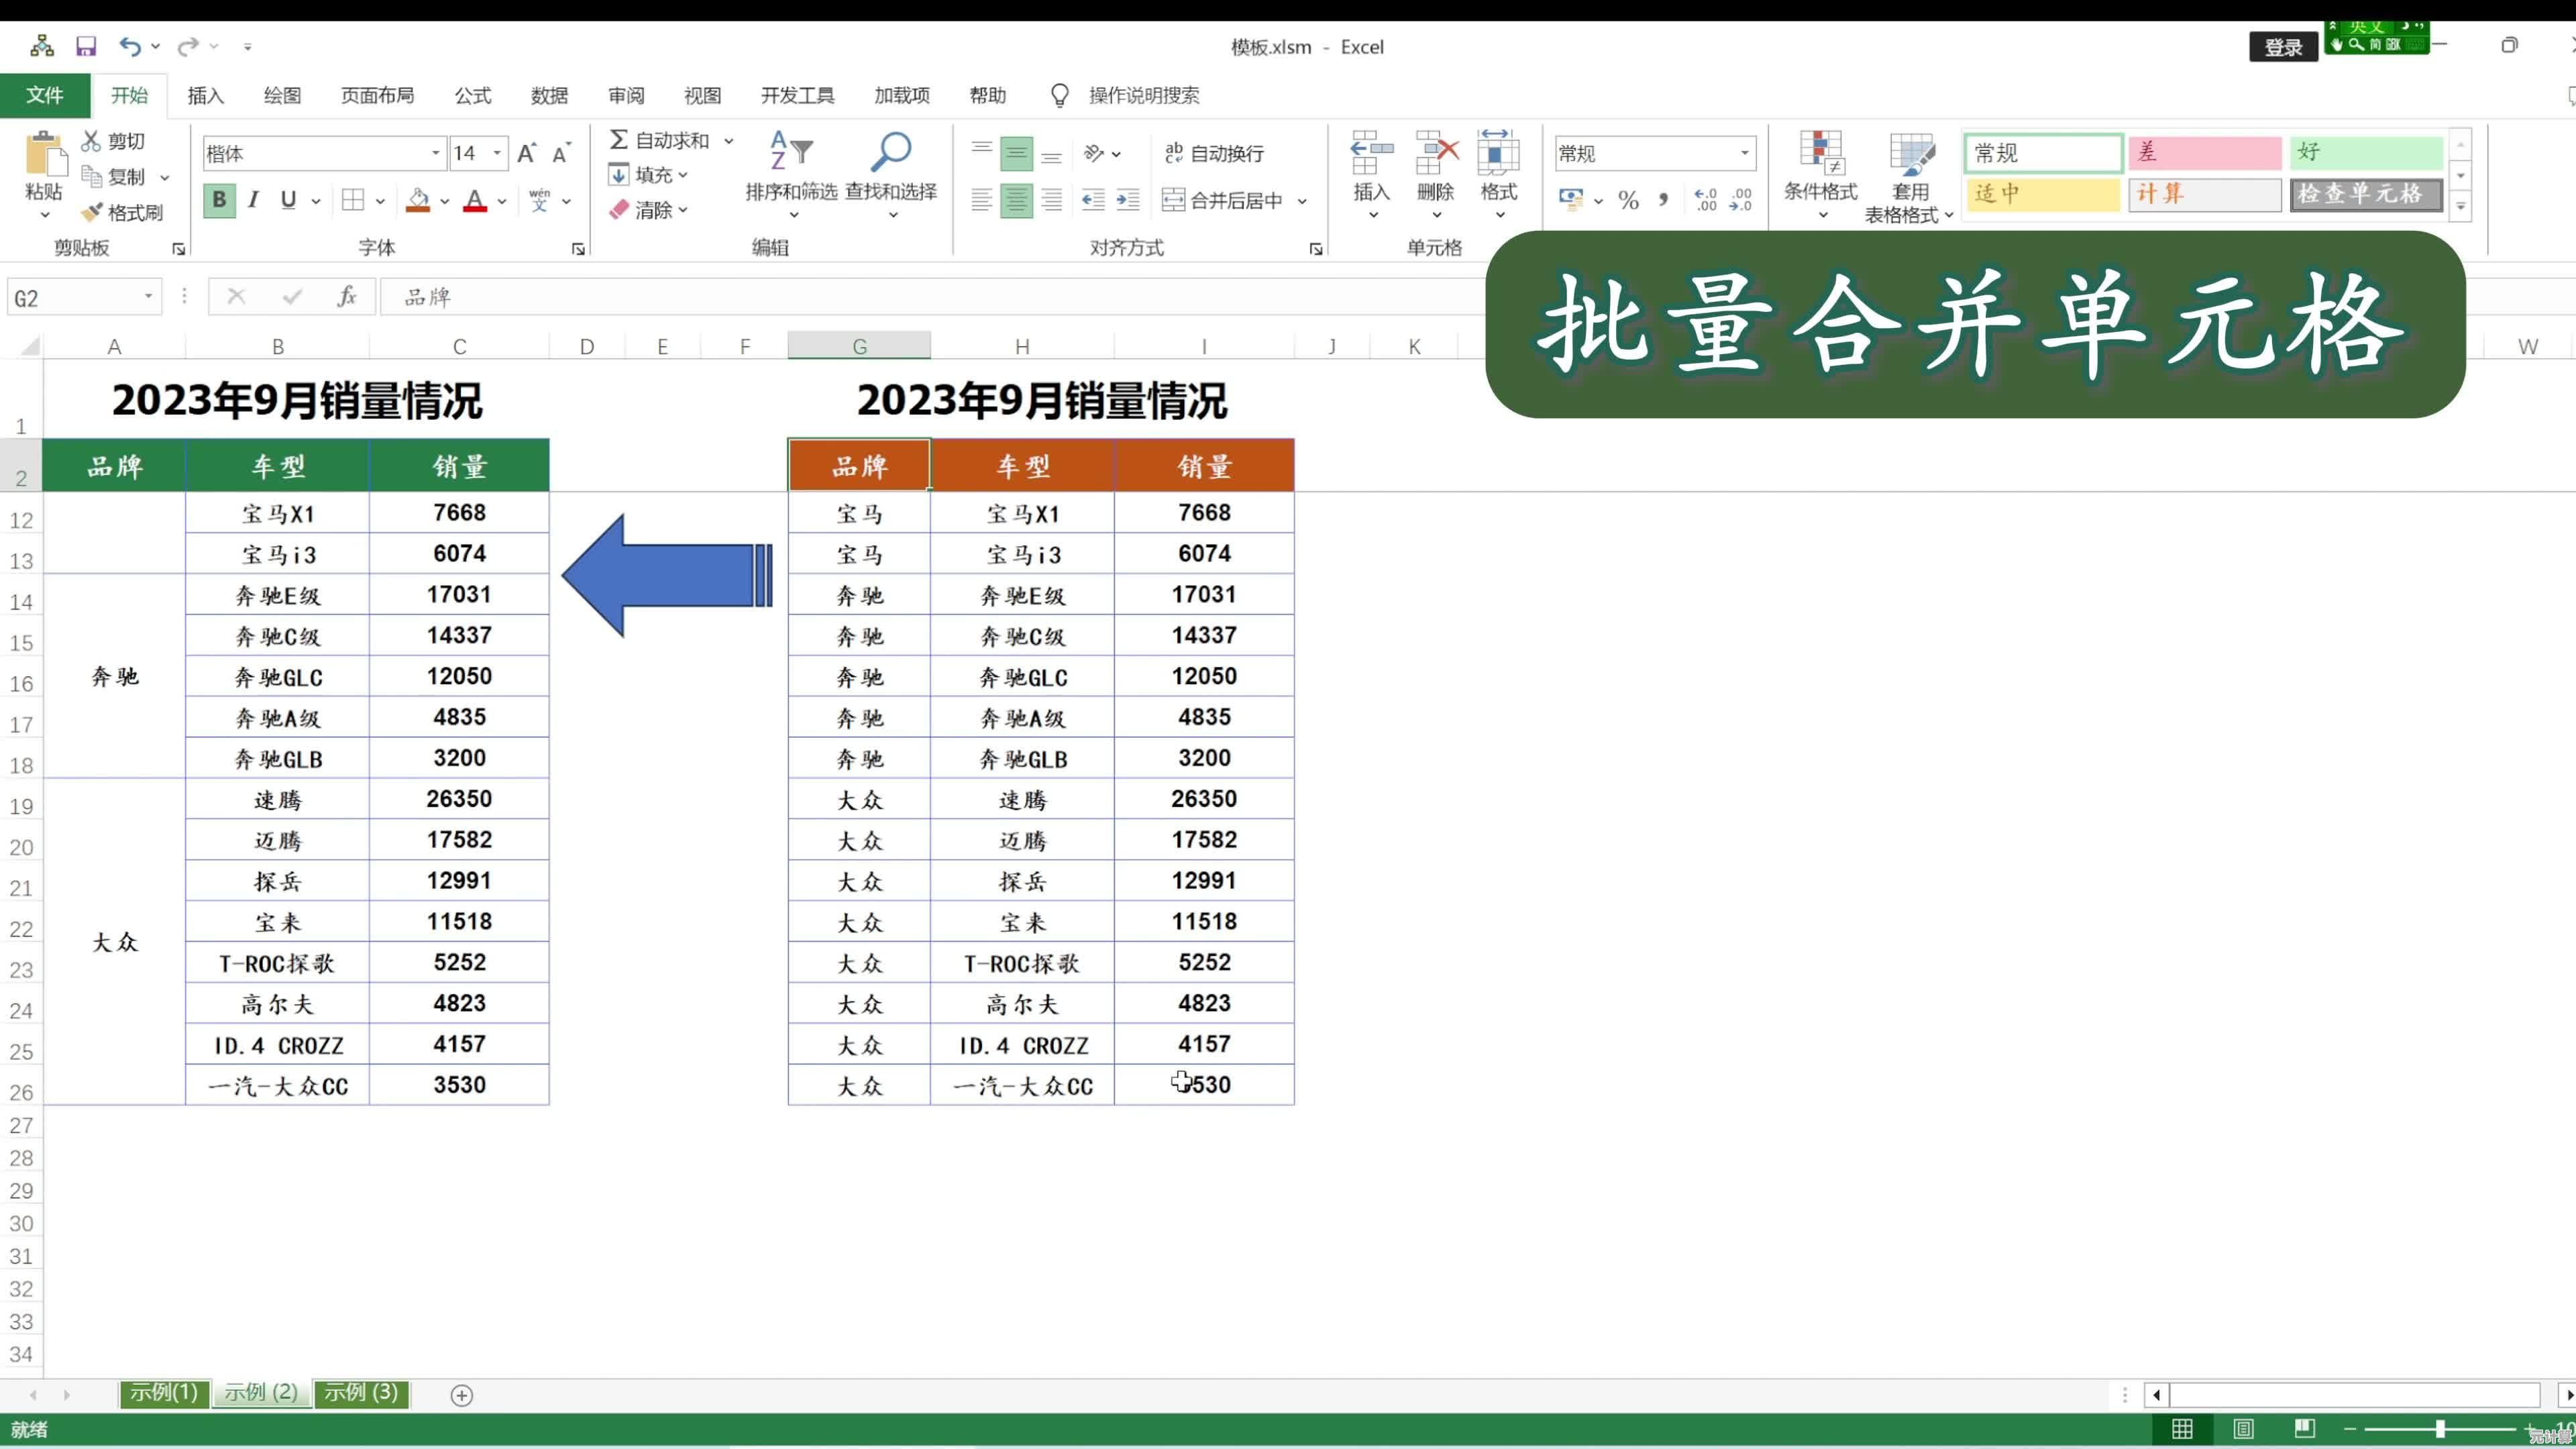The width and height of the screenshot is (2576, 1449).
Task: Open the 示例(1) sheet tab
Action: pos(163,1392)
